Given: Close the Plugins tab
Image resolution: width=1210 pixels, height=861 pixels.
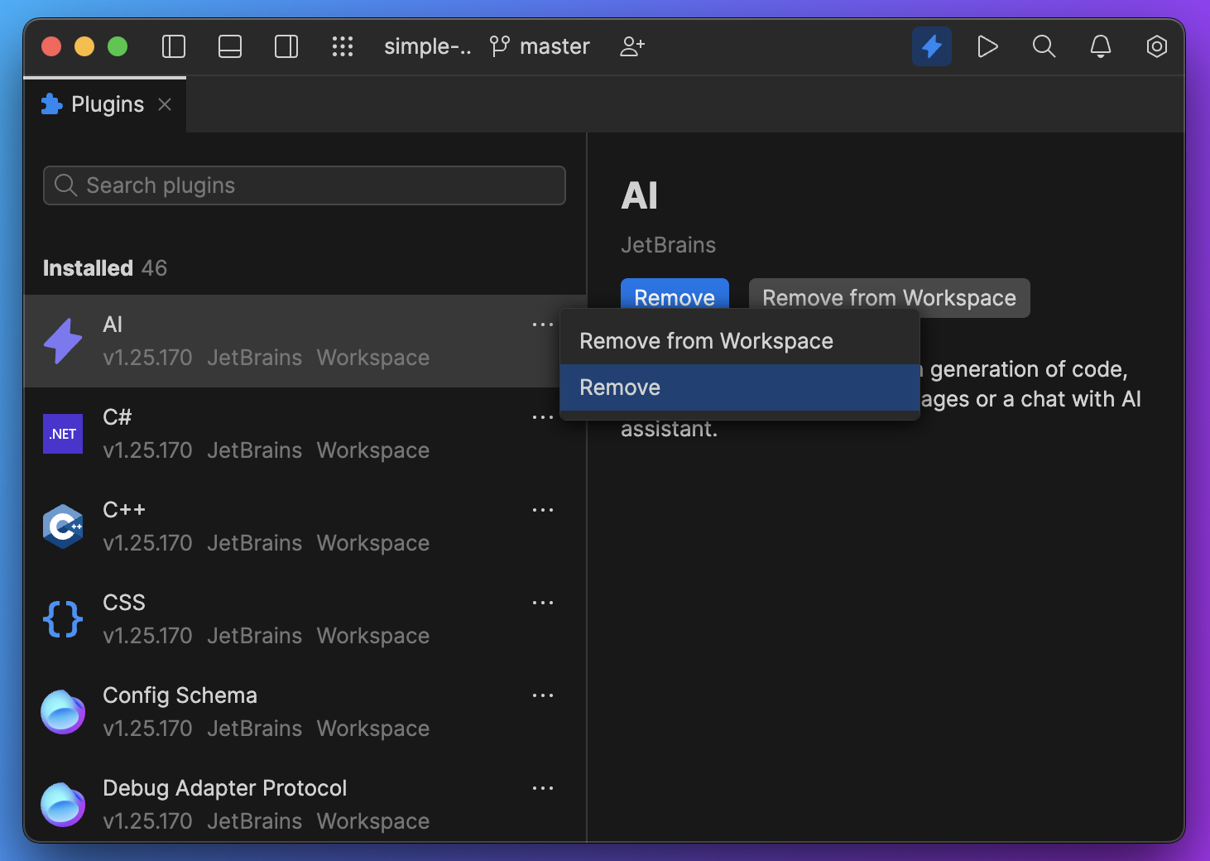Looking at the screenshot, I should tap(165, 104).
